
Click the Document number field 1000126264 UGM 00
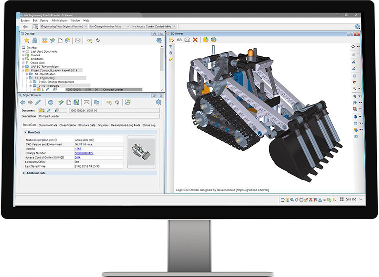(x=114, y=110)
